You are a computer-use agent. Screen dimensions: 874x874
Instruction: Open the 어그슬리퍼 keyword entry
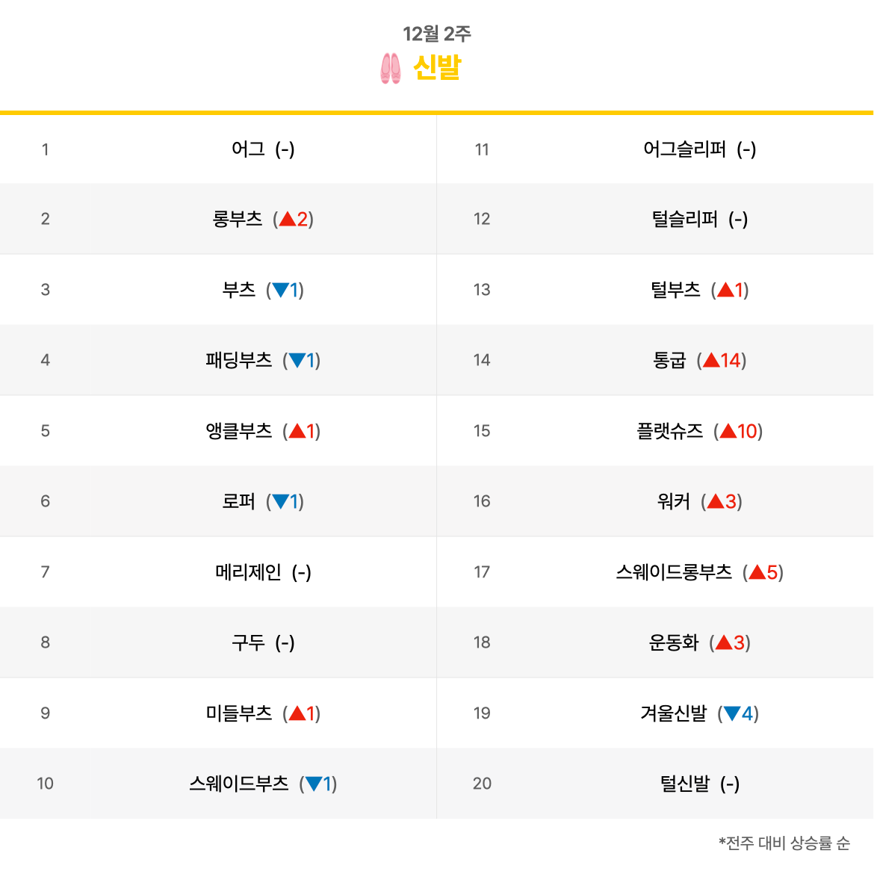pos(684,149)
